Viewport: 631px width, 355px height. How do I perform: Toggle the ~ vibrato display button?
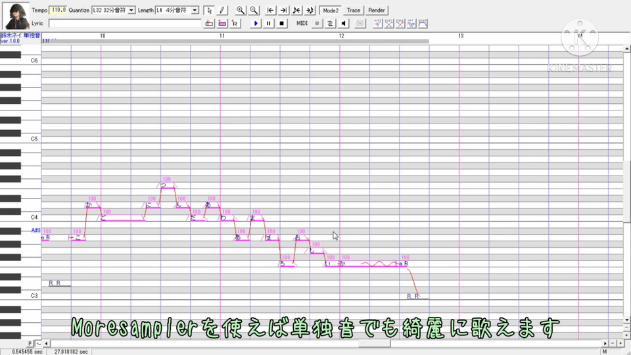(38, 343)
